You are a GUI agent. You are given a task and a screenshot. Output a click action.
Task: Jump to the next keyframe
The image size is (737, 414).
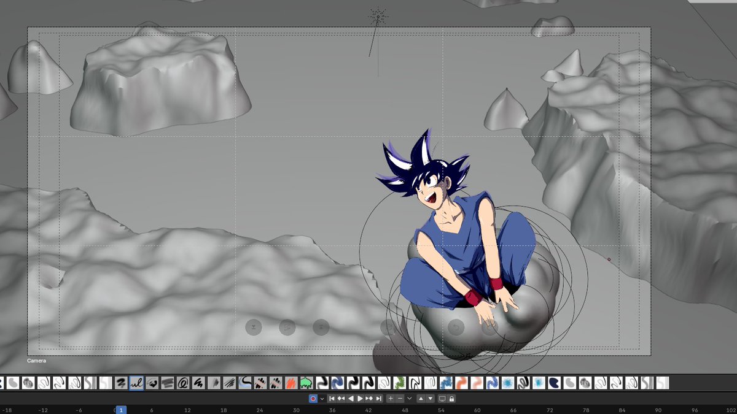[x=370, y=399]
